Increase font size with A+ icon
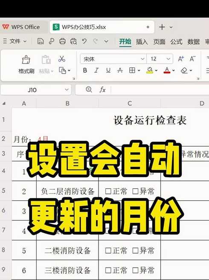The image size is (209, 280). click(181, 59)
